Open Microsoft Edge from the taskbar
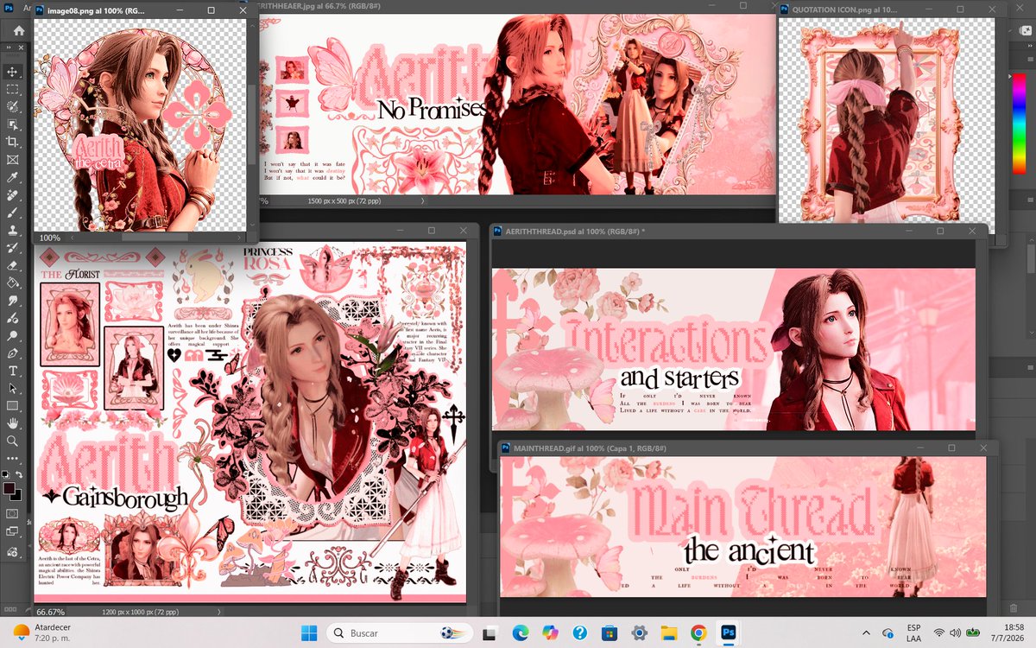Viewport: 1036px width, 648px height. coord(520,633)
